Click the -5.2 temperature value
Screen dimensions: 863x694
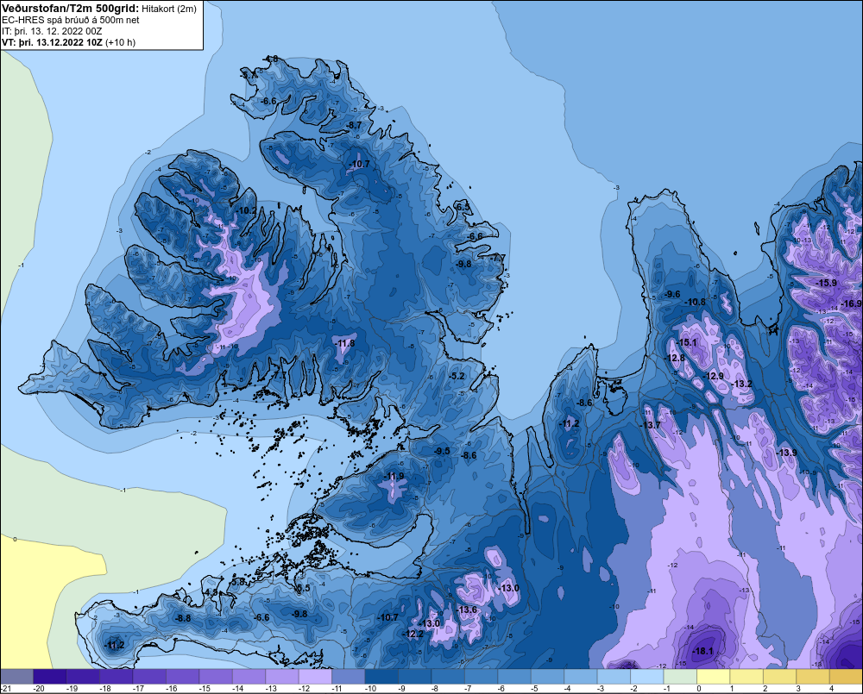[x=457, y=376]
